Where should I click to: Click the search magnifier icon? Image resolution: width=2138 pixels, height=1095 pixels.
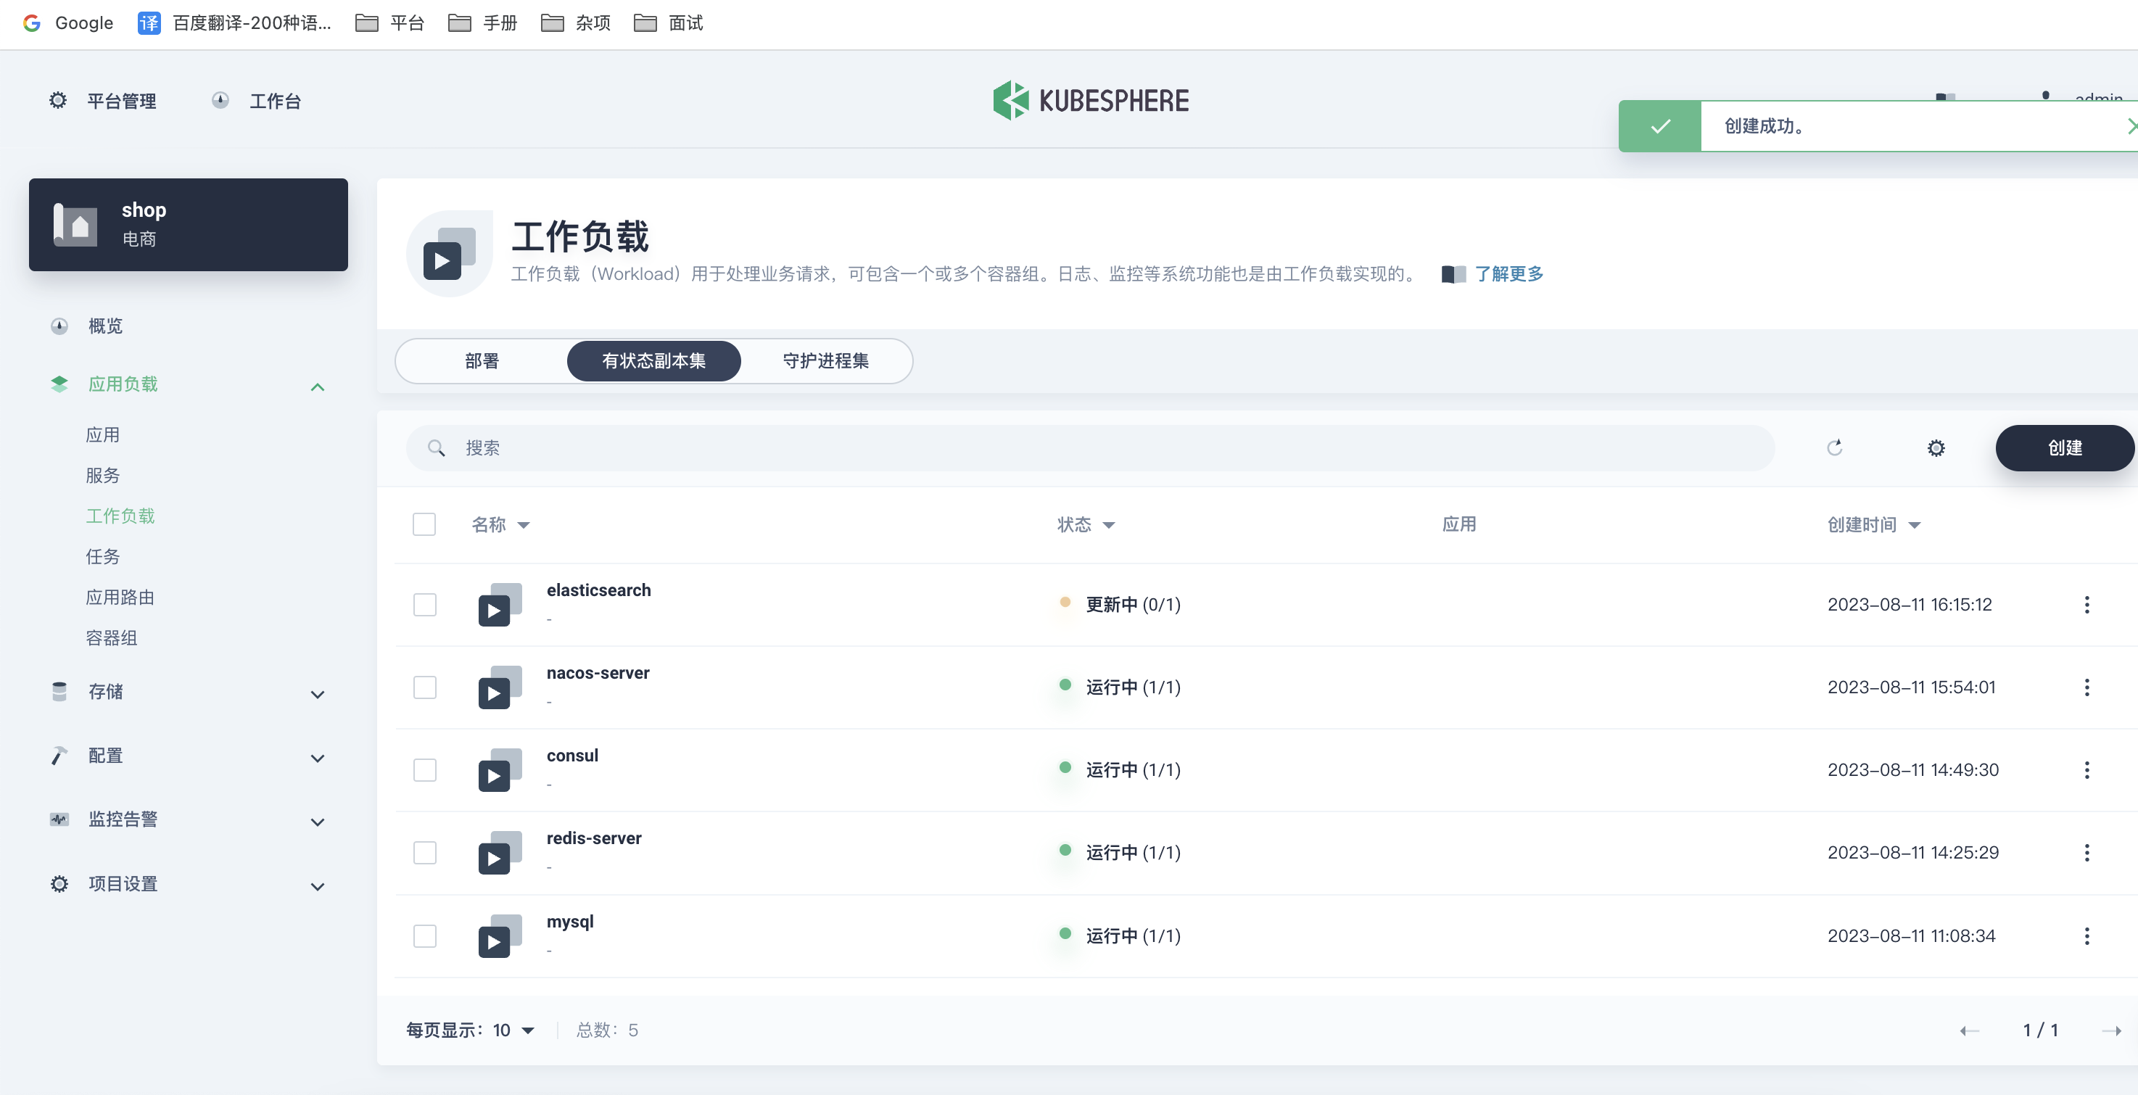(436, 448)
